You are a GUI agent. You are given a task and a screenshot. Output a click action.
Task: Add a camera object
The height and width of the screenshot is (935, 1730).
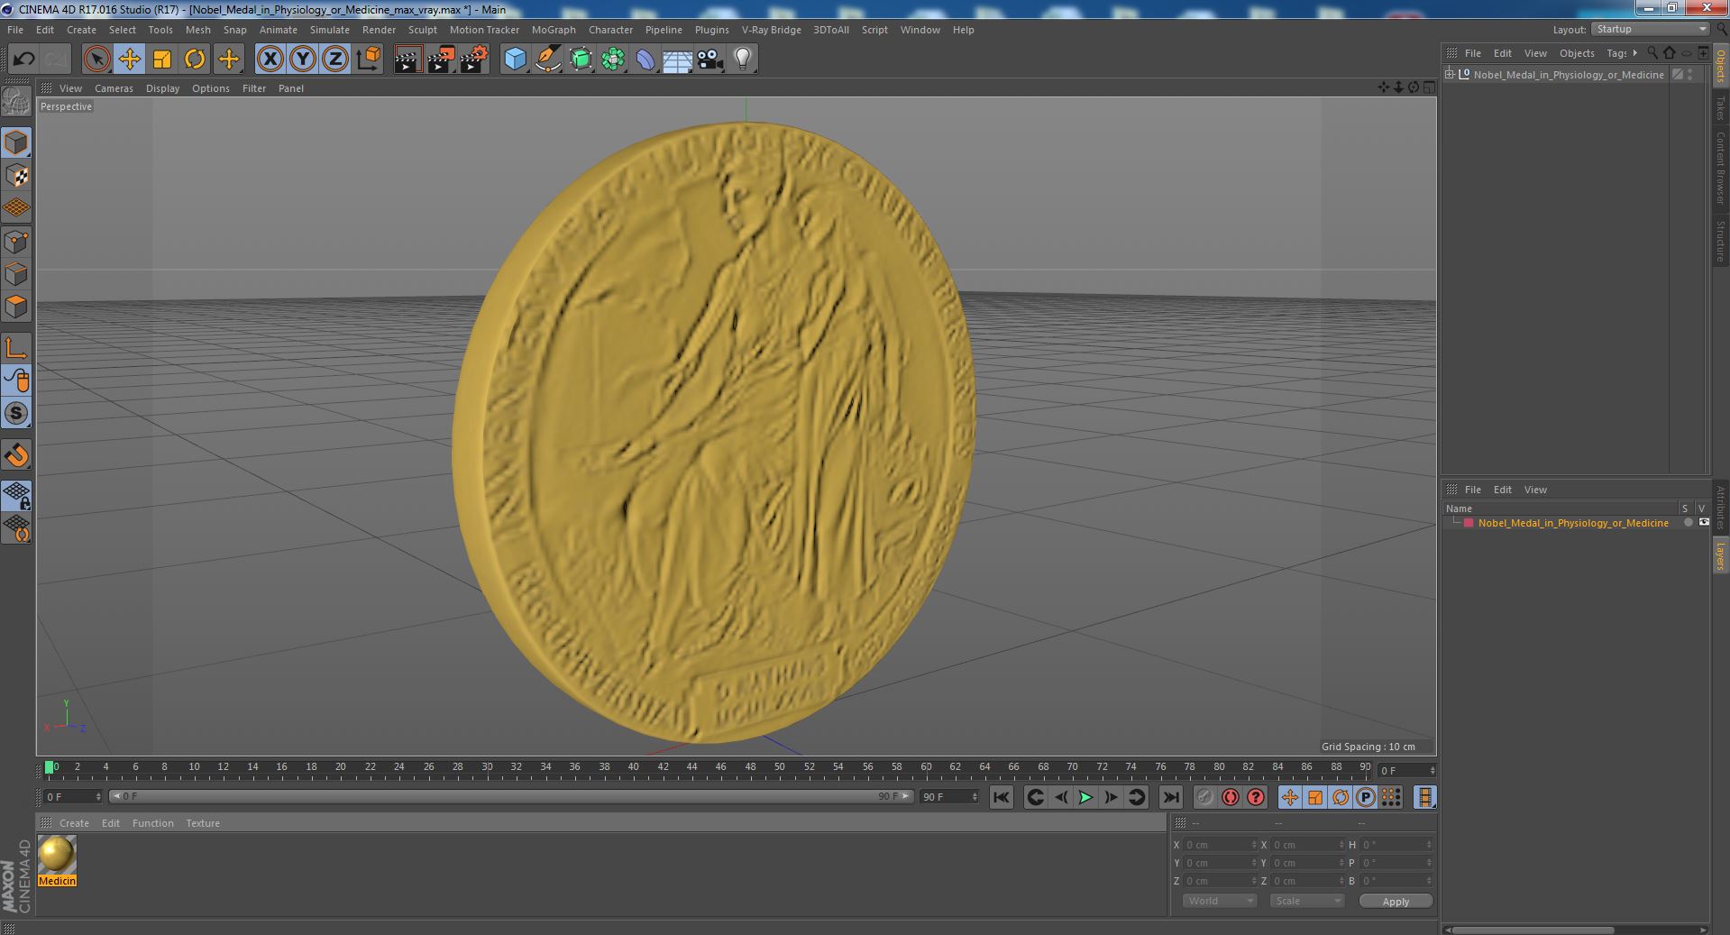[x=710, y=60]
